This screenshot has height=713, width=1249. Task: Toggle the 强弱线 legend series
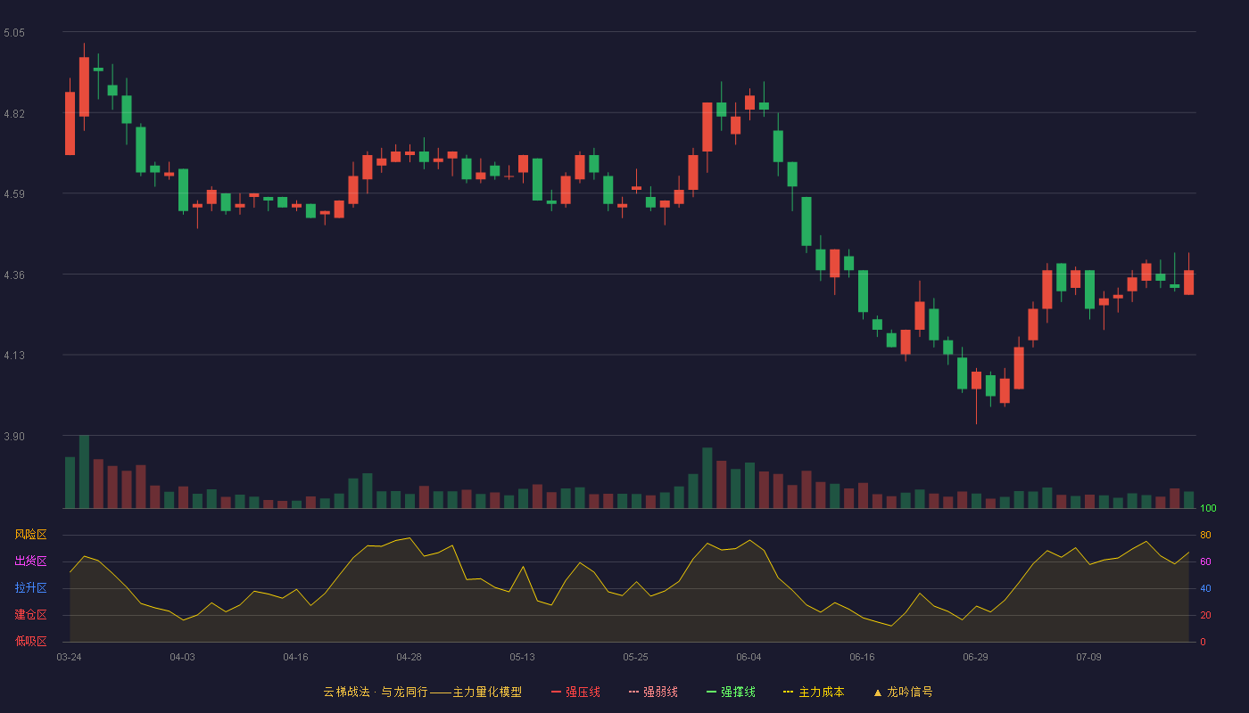click(x=653, y=692)
